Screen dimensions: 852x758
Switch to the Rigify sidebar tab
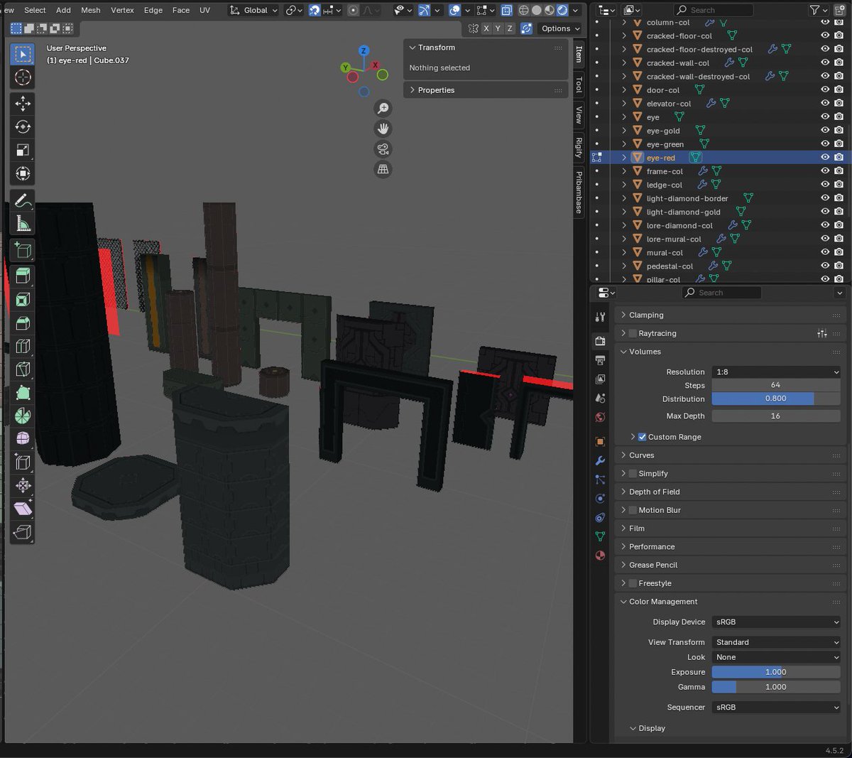click(x=579, y=148)
